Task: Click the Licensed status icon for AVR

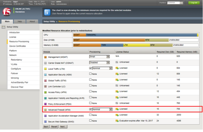Action: pos(117,97)
